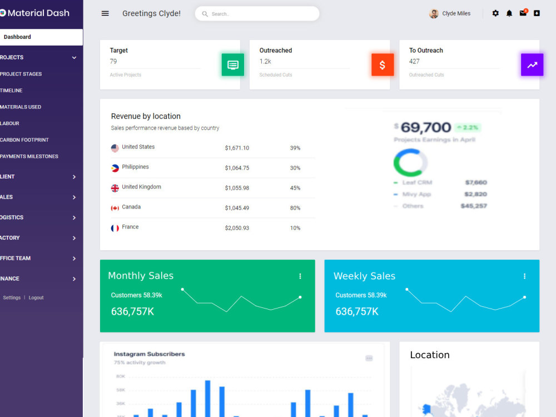Screen dimensions: 556x417
Task: Open the notifications bell icon
Action: (509, 13)
